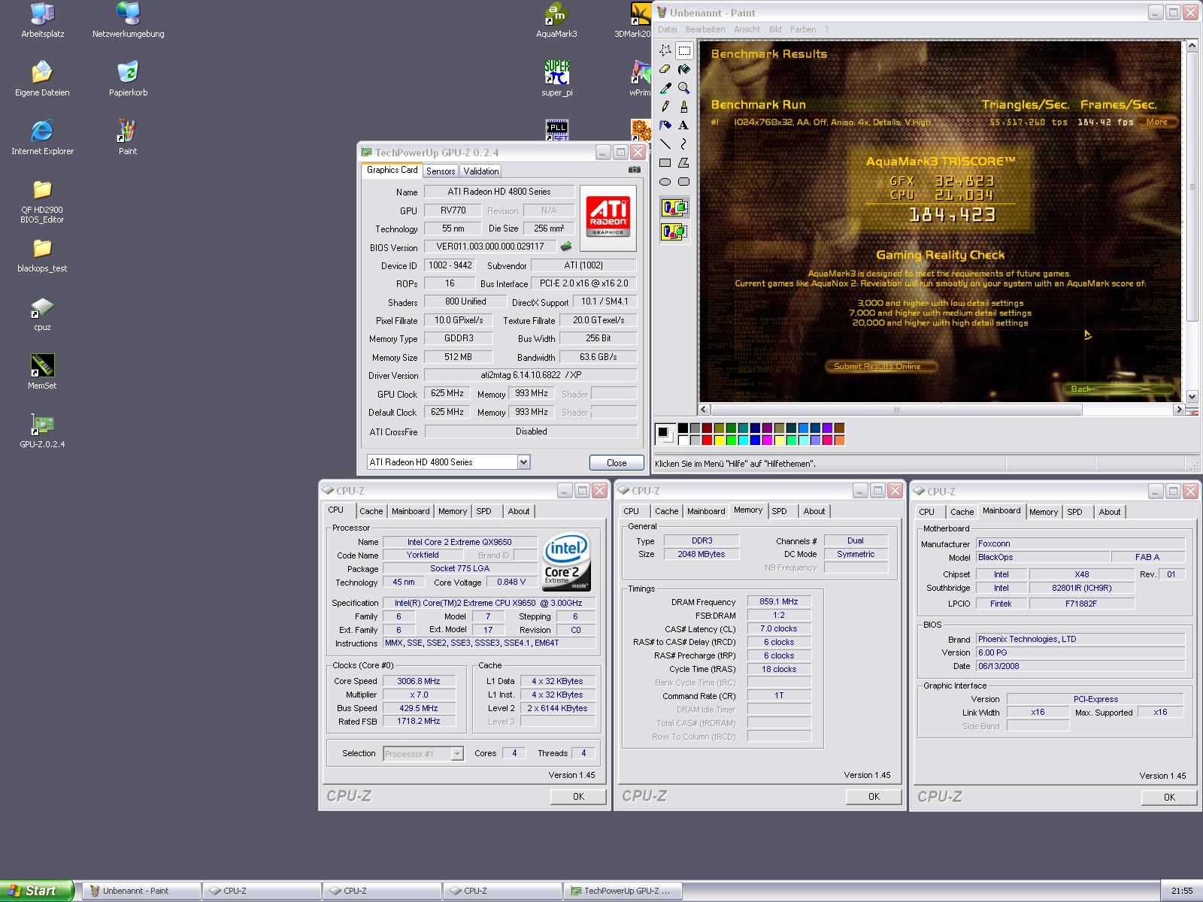The height and width of the screenshot is (902, 1203).
Task: Open the SPD tab in the CPU-Z Memory window
Action: pyautogui.click(x=780, y=511)
